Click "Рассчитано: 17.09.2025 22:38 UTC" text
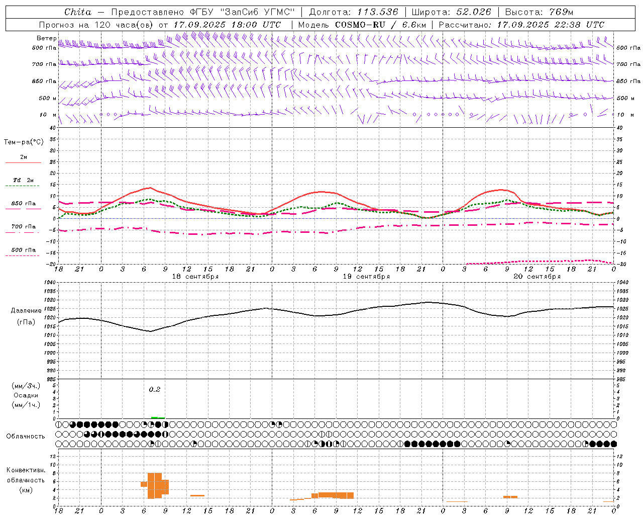This screenshot has width=643, height=515. [x=522, y=25]
